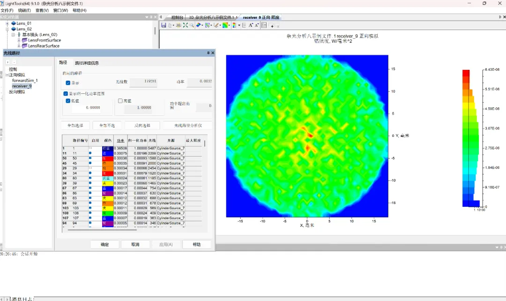
Task: Click the 全部选择 button
Action: [75, 126]
